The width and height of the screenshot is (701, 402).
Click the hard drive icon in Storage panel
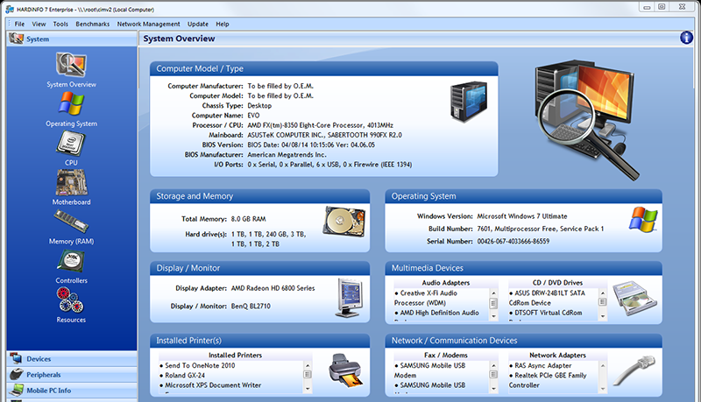click(x=344, y=222)
